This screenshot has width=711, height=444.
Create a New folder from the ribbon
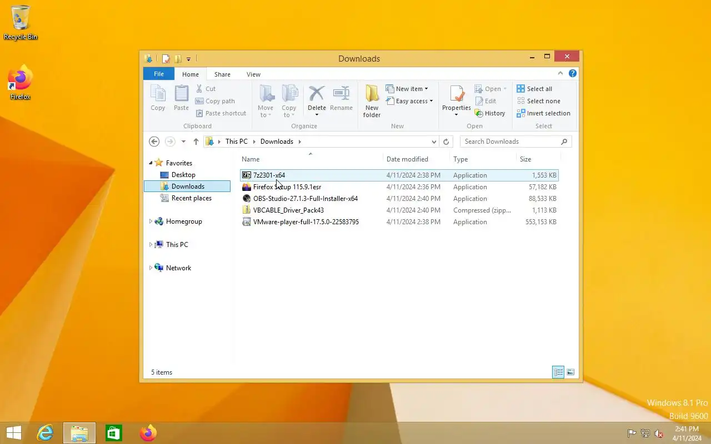pos(372,101)
